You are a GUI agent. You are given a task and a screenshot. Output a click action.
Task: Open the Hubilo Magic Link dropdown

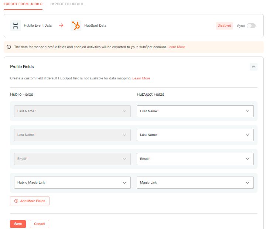tap(72, 183)
